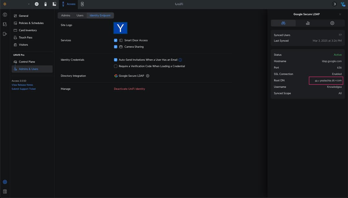Screen dimensions: 348x198
Task: Open Policies & Schedules
Action: click(x=32, y=23)
